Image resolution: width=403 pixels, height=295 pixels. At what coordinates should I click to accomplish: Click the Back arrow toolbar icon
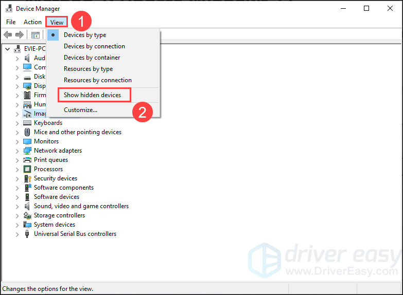[x=8, y=35]
